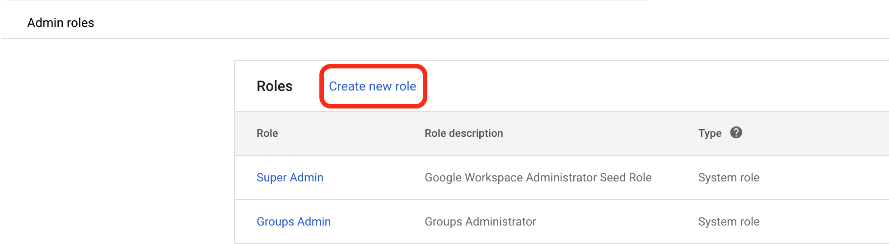
Task: Click System role in the Groups Admin row
Action: 729,221
